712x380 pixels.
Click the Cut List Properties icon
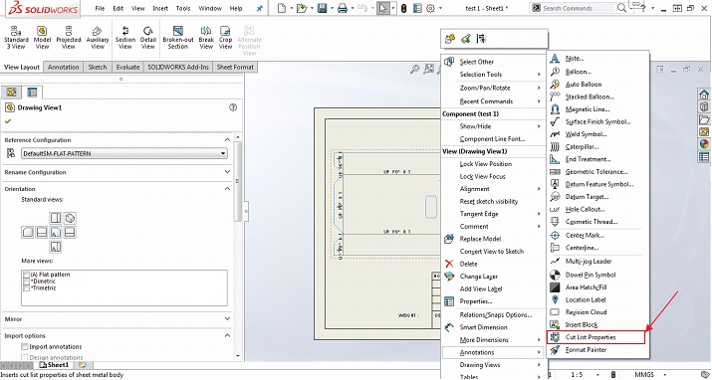point(555,337)
